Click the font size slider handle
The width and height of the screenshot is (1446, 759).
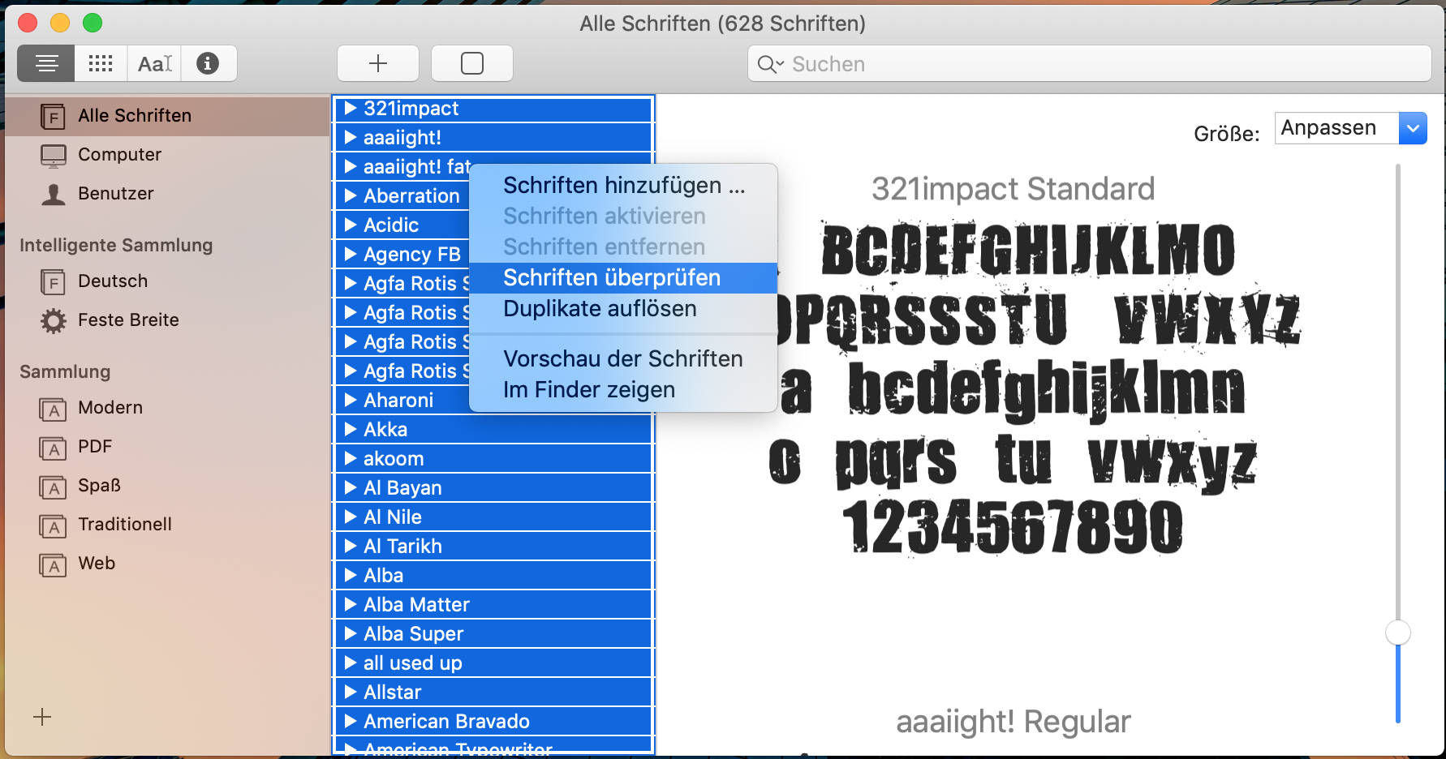click(x=1397, y=632)
